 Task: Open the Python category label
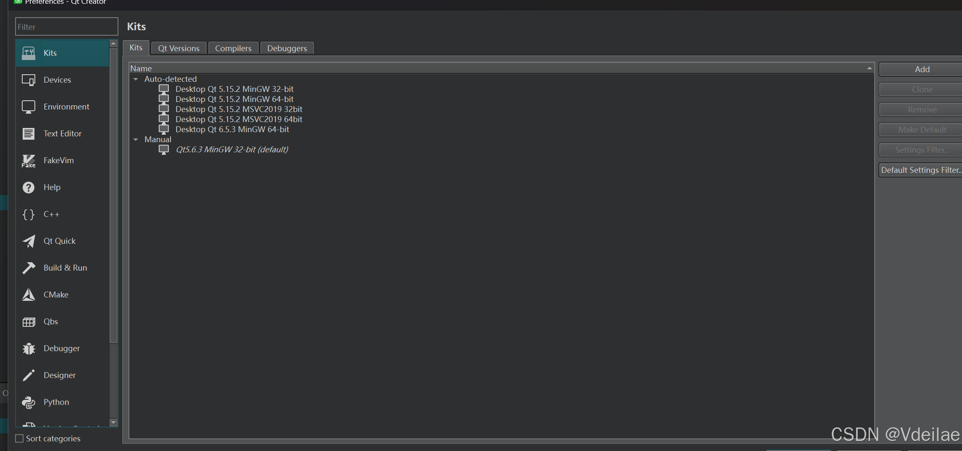pos(56,402)
